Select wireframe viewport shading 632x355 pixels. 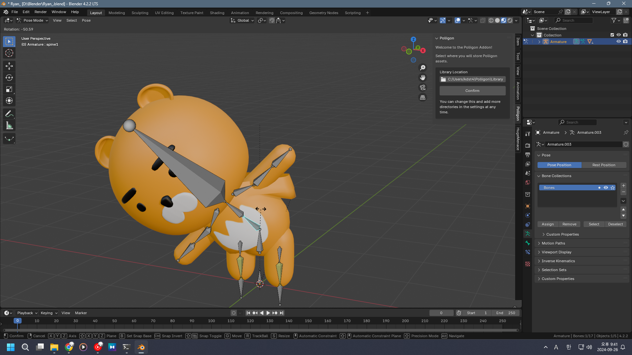click(491, 20)
